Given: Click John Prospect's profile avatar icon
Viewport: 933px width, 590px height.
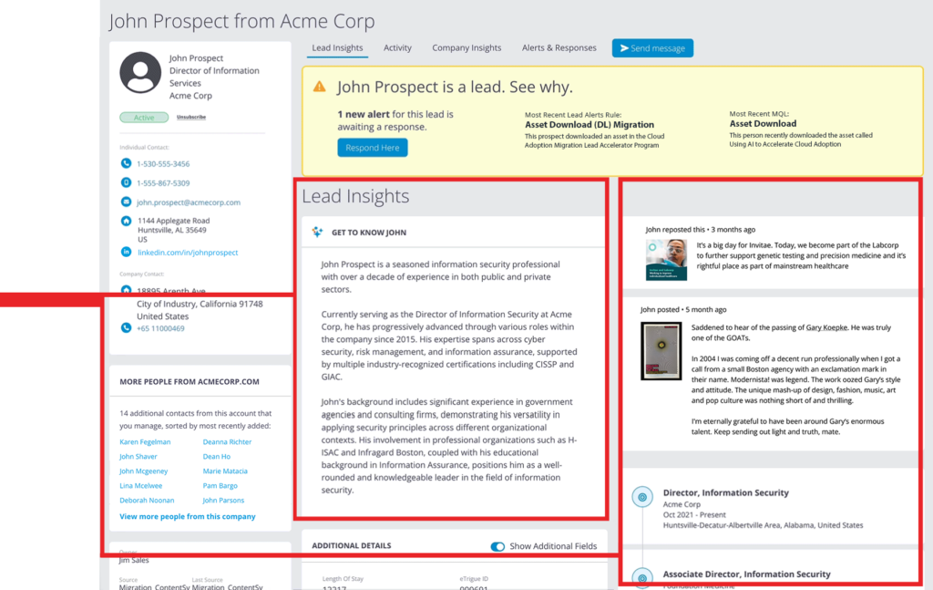Looking at the screenshot, I should [x=140, y=73].
